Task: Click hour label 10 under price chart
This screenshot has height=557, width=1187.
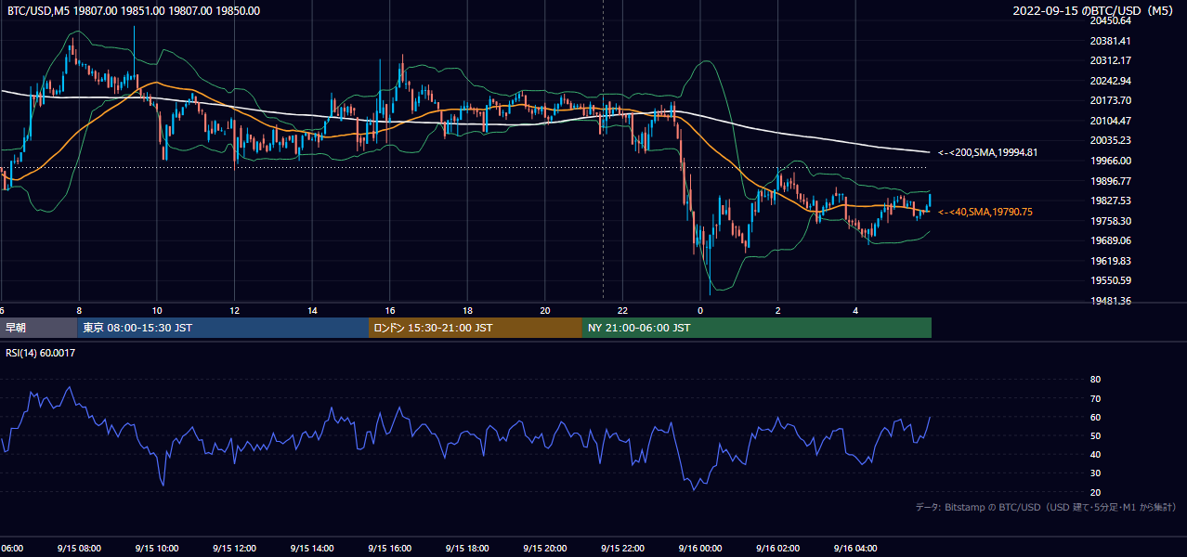Action: [157, 311]
